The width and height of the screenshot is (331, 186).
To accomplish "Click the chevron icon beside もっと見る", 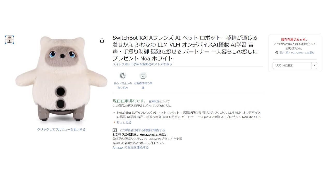I will 114,122.
